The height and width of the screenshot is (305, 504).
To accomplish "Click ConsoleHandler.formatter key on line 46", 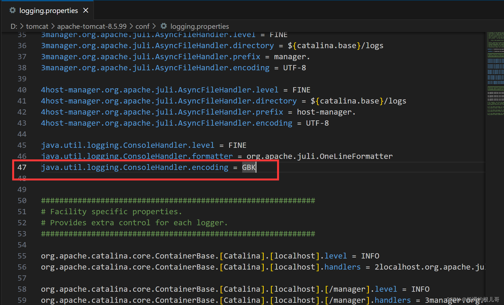I will click(137, 156).
